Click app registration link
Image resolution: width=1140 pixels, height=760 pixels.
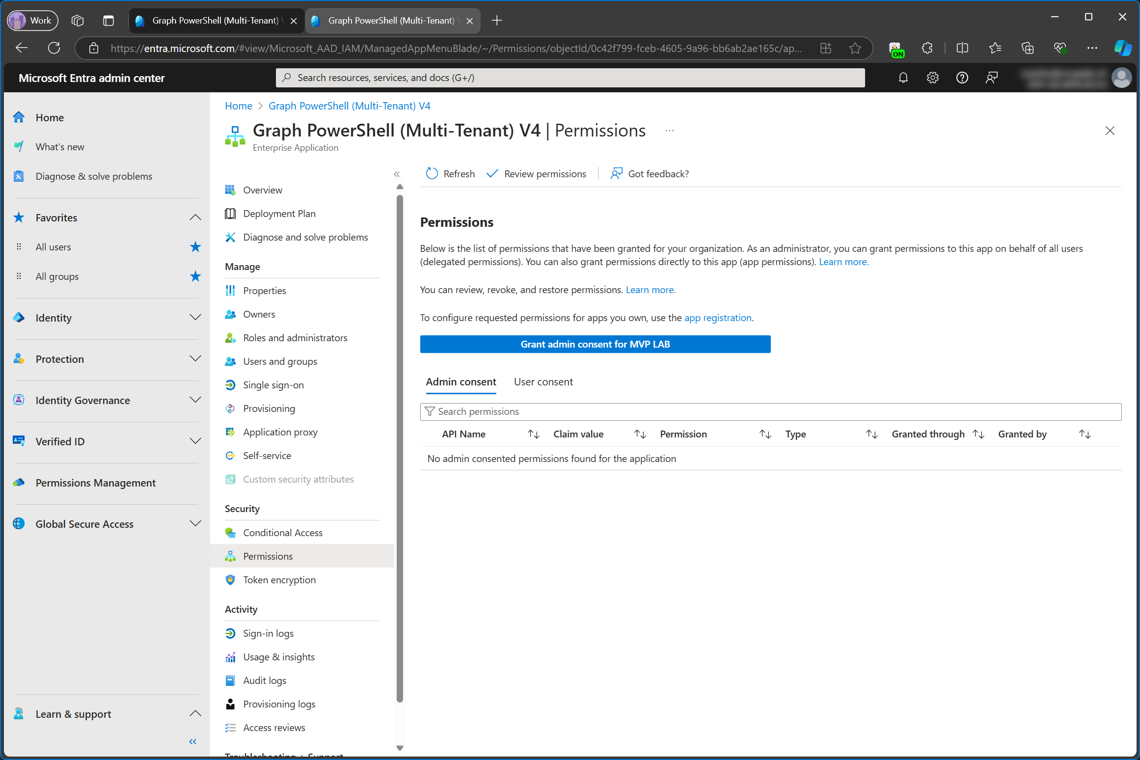pyautogui.click(x=718, y=318)
